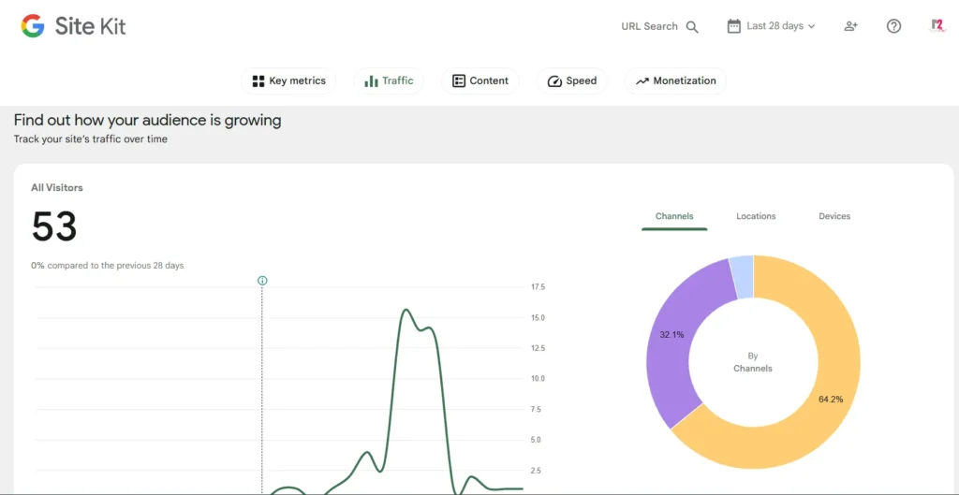Screen dimensions: 959x495
Task: Open the user account avatar
Action: [x=937, y=26]
